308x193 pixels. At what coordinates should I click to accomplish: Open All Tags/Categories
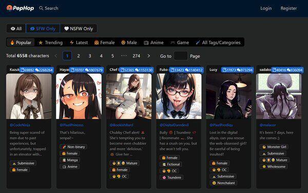pyautogui.click(x=218, y=43)
